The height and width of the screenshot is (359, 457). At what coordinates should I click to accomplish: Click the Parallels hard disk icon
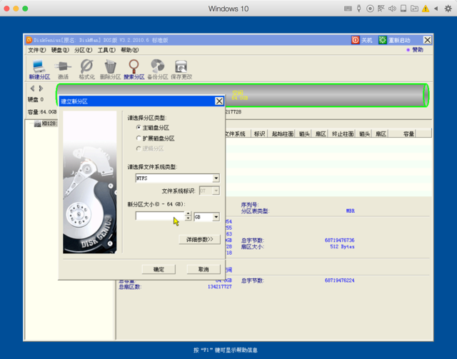[x=403, y=9]
